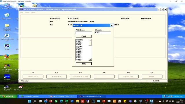This screenshot has height=104, width=185.
Task: Open the Recycle Bin desktop icon
Action: (x=7, y=16)
